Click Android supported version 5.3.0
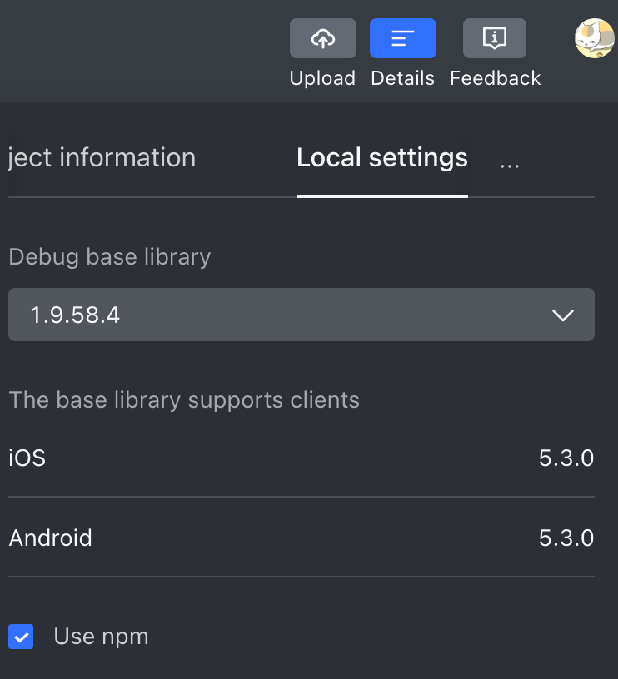Screen dimensions: 618x679 tap(566, 538)
